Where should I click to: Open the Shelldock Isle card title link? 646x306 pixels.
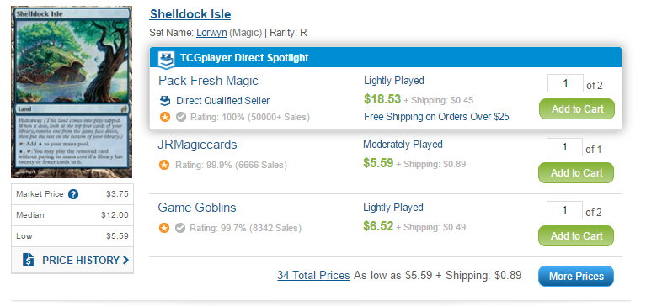pos(190,14)
